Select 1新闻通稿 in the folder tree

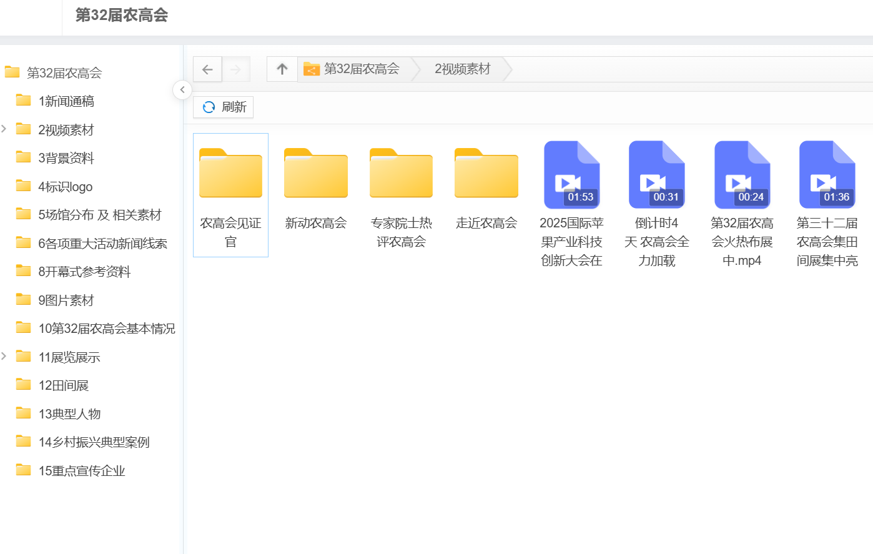pos(66,101)
